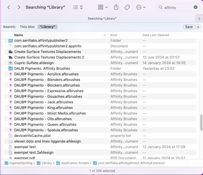Viewport: 203px width, 175px height.
Task: Click property list kind cell
Action: 121,136
